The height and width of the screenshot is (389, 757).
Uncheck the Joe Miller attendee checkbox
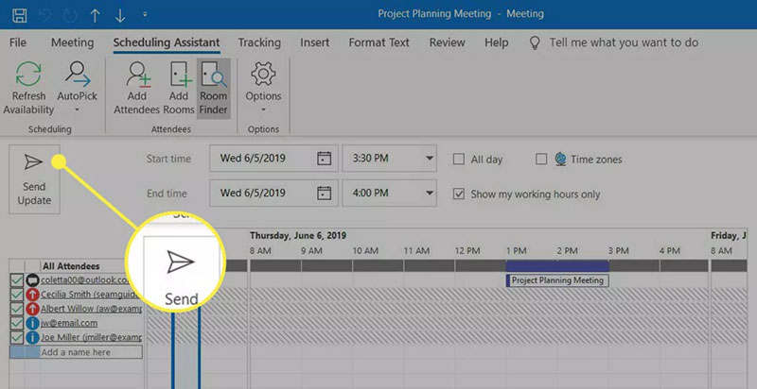(x=17, y=337)
